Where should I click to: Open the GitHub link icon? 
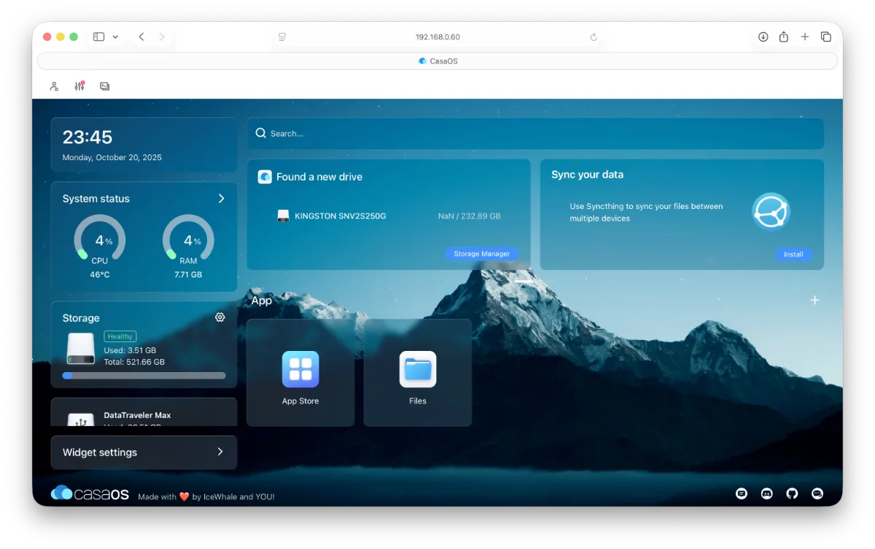(x=792, y=494)
